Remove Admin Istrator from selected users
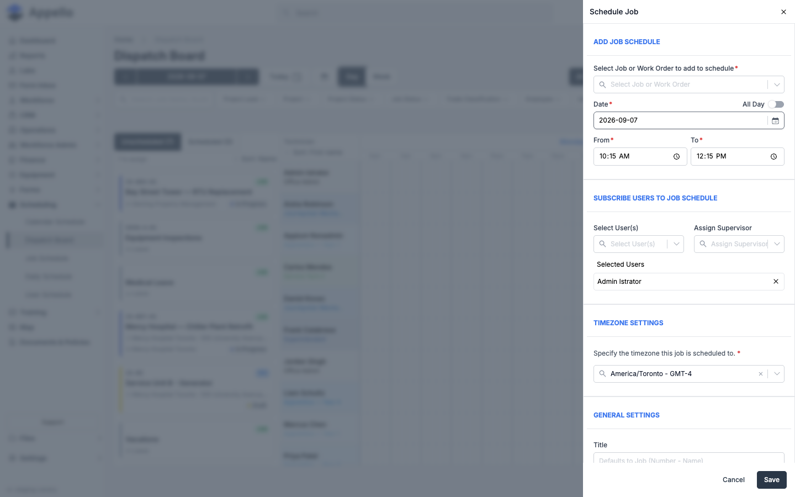This screenshot has width=795, height=497. tap(776, 282)
